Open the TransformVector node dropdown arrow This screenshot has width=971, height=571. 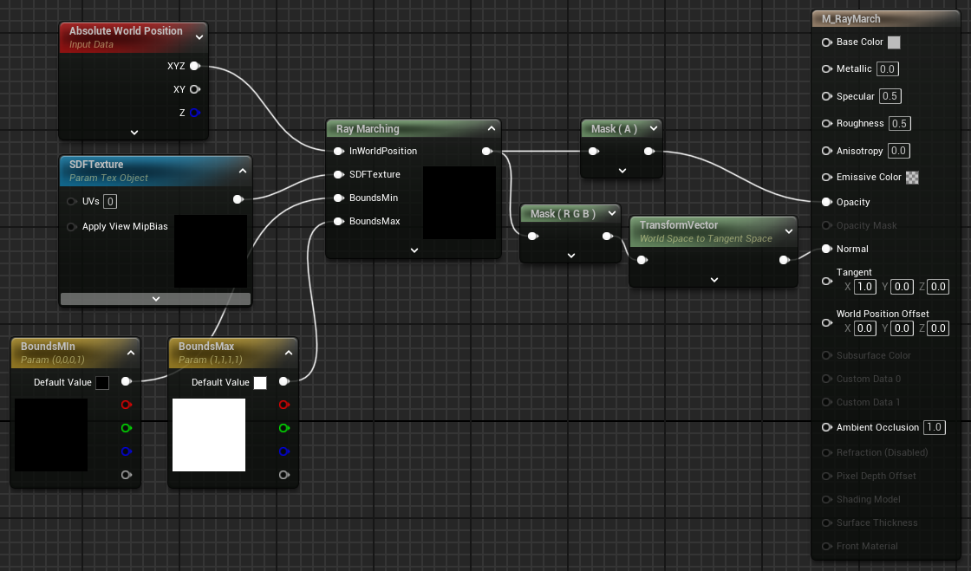tap(787, 231)
